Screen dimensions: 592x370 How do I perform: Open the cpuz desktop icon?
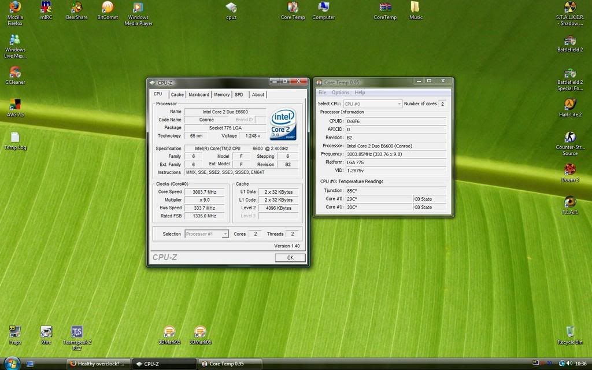pyautogui.click(x=231, y=10)
